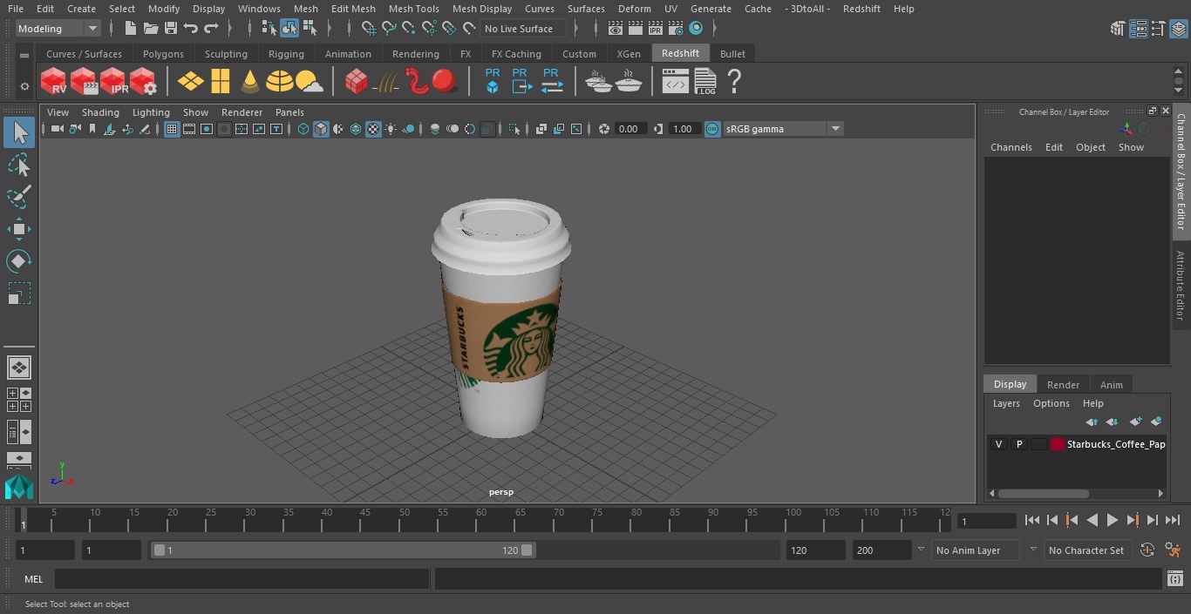Select the Lasso tool in the toolbox
This screenshot has height=614, width=1191.
click(x=19, y=165)
